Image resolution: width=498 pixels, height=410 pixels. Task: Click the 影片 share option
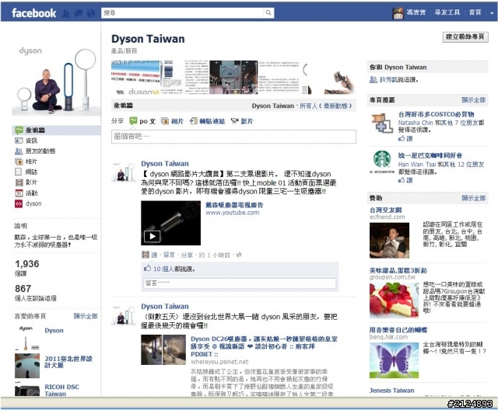point(242,121)
